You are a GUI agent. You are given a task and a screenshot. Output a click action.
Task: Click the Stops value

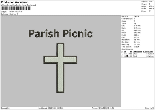[x=134, y=21]
